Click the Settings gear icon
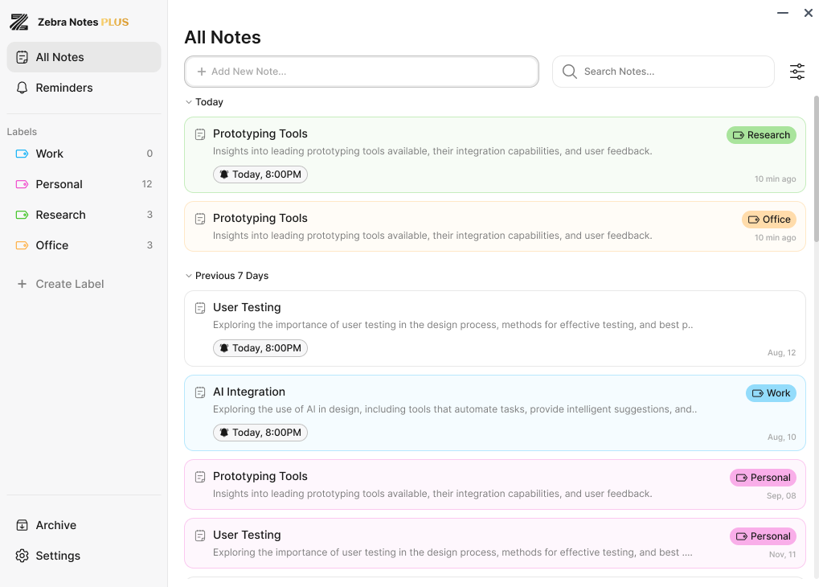Viewport: 823px width, 587px height. point(22,556)
